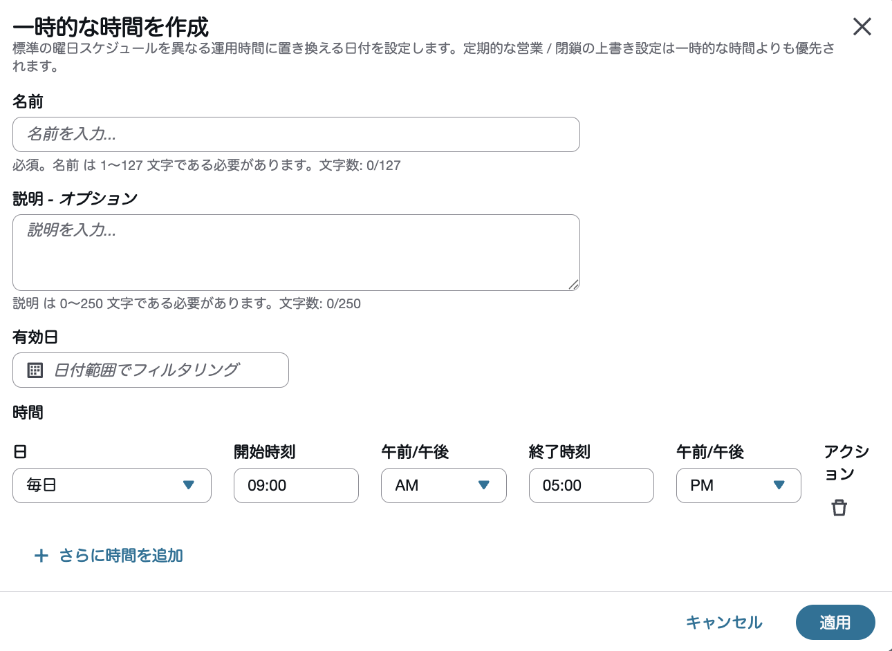This screenshot has width=892, height=651.
Task: Open the 日 day selection dropdown
Action: [111, 485]
